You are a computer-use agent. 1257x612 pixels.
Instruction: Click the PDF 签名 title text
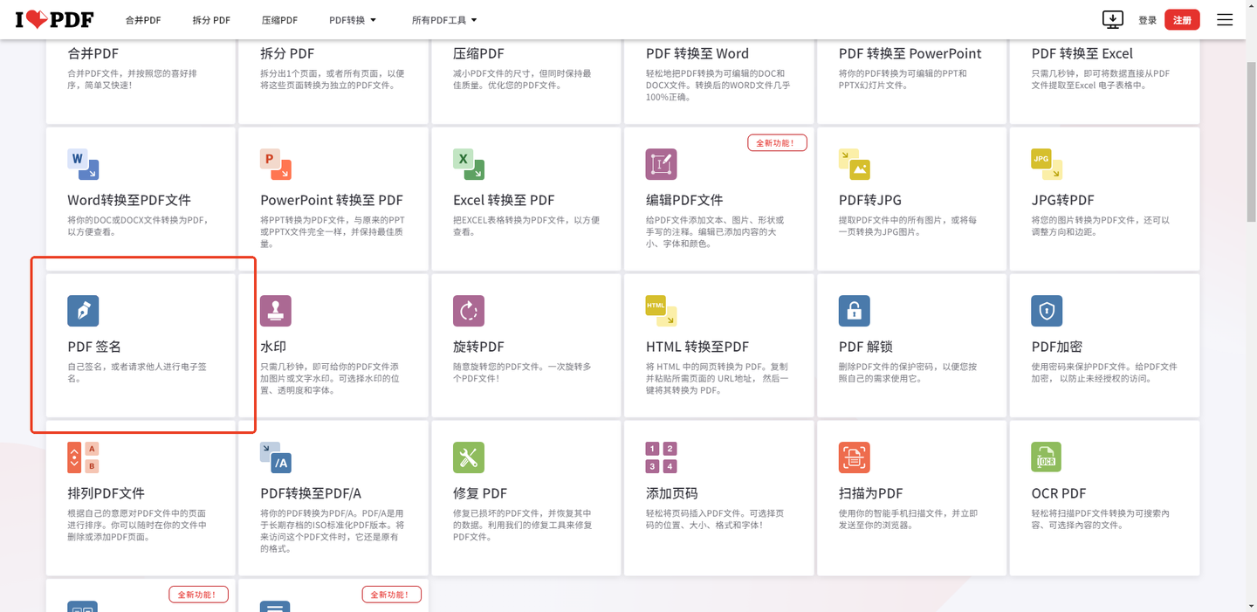click(x=94, y=347)
